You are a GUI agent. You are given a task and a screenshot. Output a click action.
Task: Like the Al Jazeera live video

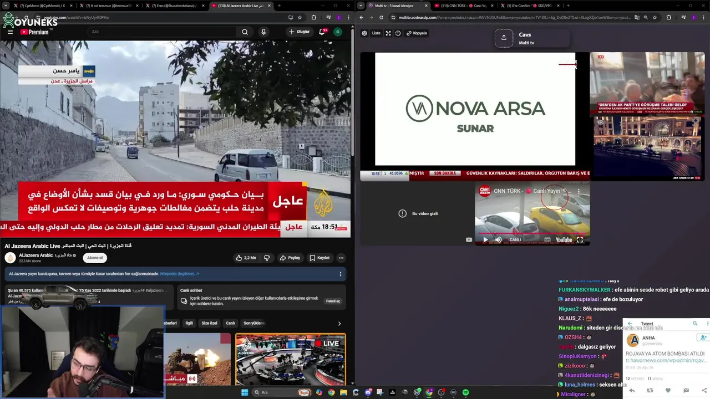pos(246,258)
